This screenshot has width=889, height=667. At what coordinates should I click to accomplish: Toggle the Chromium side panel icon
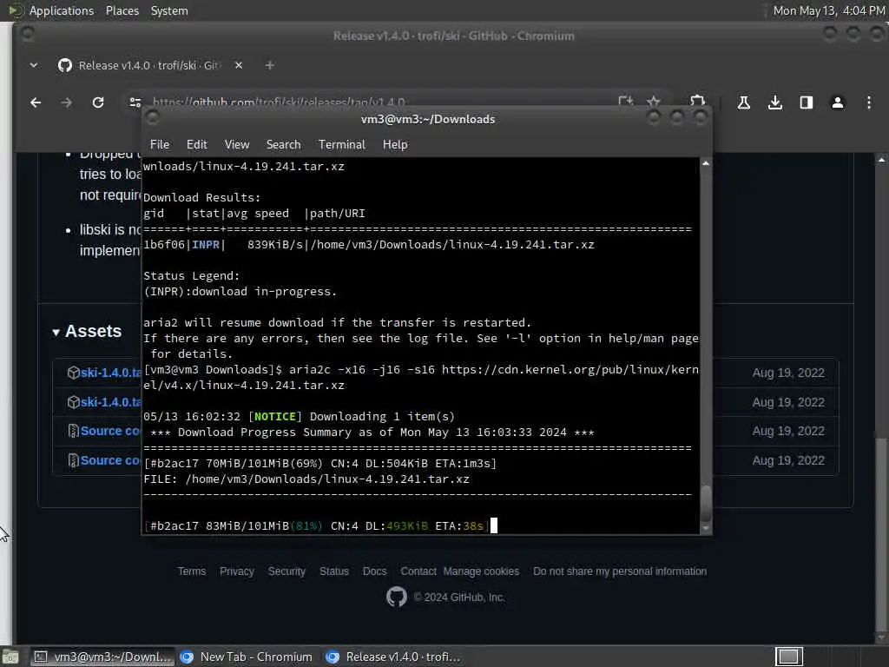[807, 102]
